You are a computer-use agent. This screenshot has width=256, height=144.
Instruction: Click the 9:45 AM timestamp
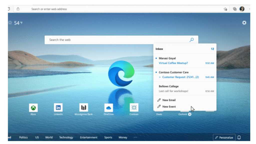pyautogui.click(x=210, y=77)
